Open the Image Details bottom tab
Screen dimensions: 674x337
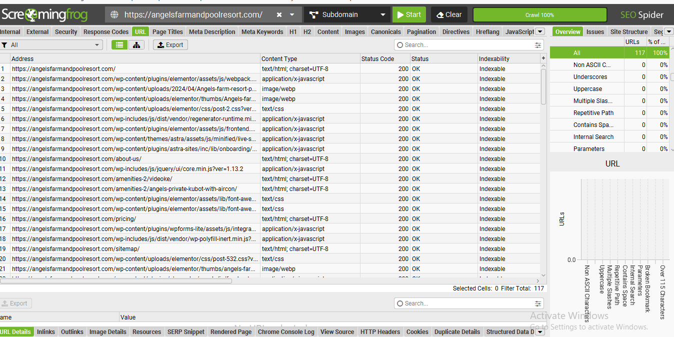coord(108,332)
